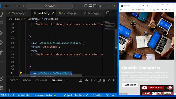The height and width of the screenshot is (99, 176).
Task: Switch to the JUPYTER panel tab
Action: [26, 81]
